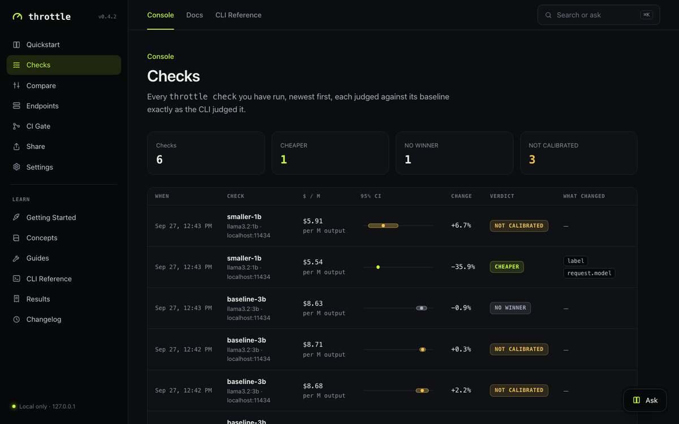Click the VERDICT column header
679x424 pixels.
click(x=502, y=196)
